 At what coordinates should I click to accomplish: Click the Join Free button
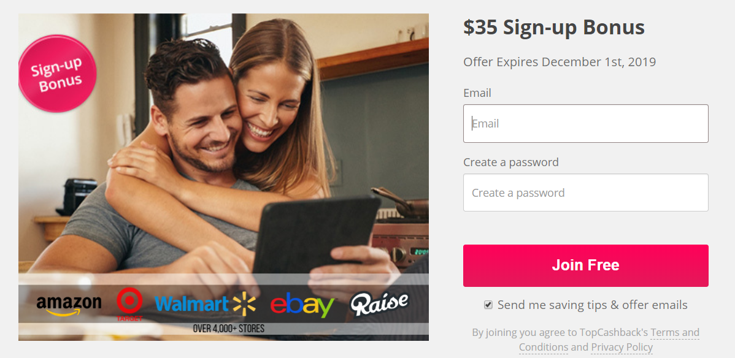585,265
